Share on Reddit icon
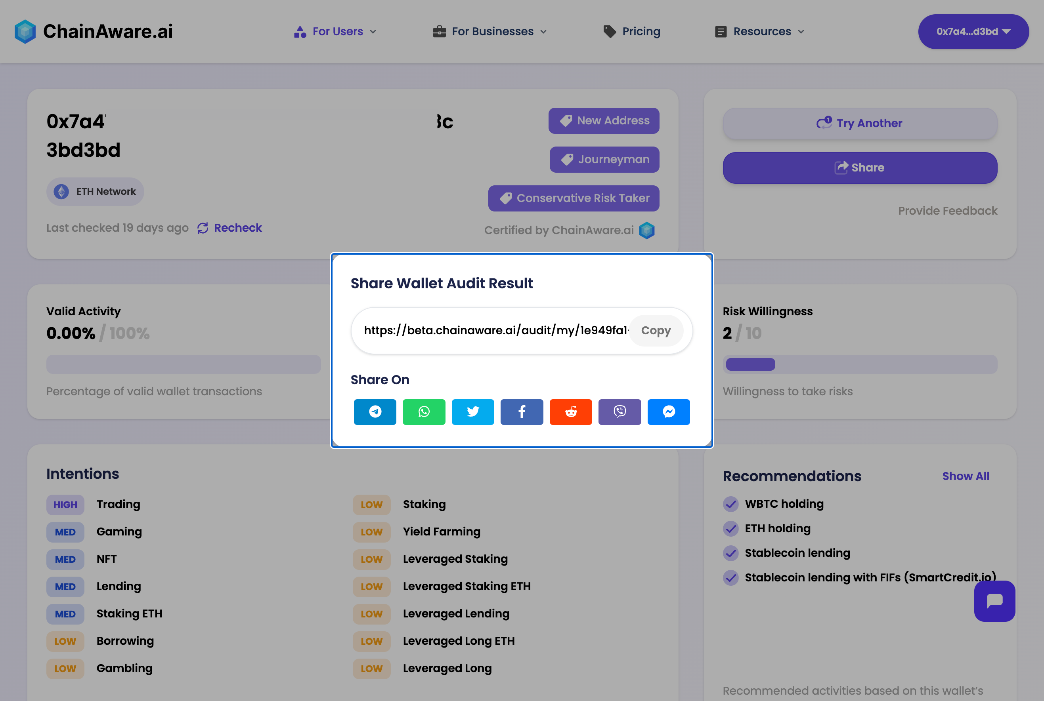This screenshot has height=701, width=1044. click(571, 412)
